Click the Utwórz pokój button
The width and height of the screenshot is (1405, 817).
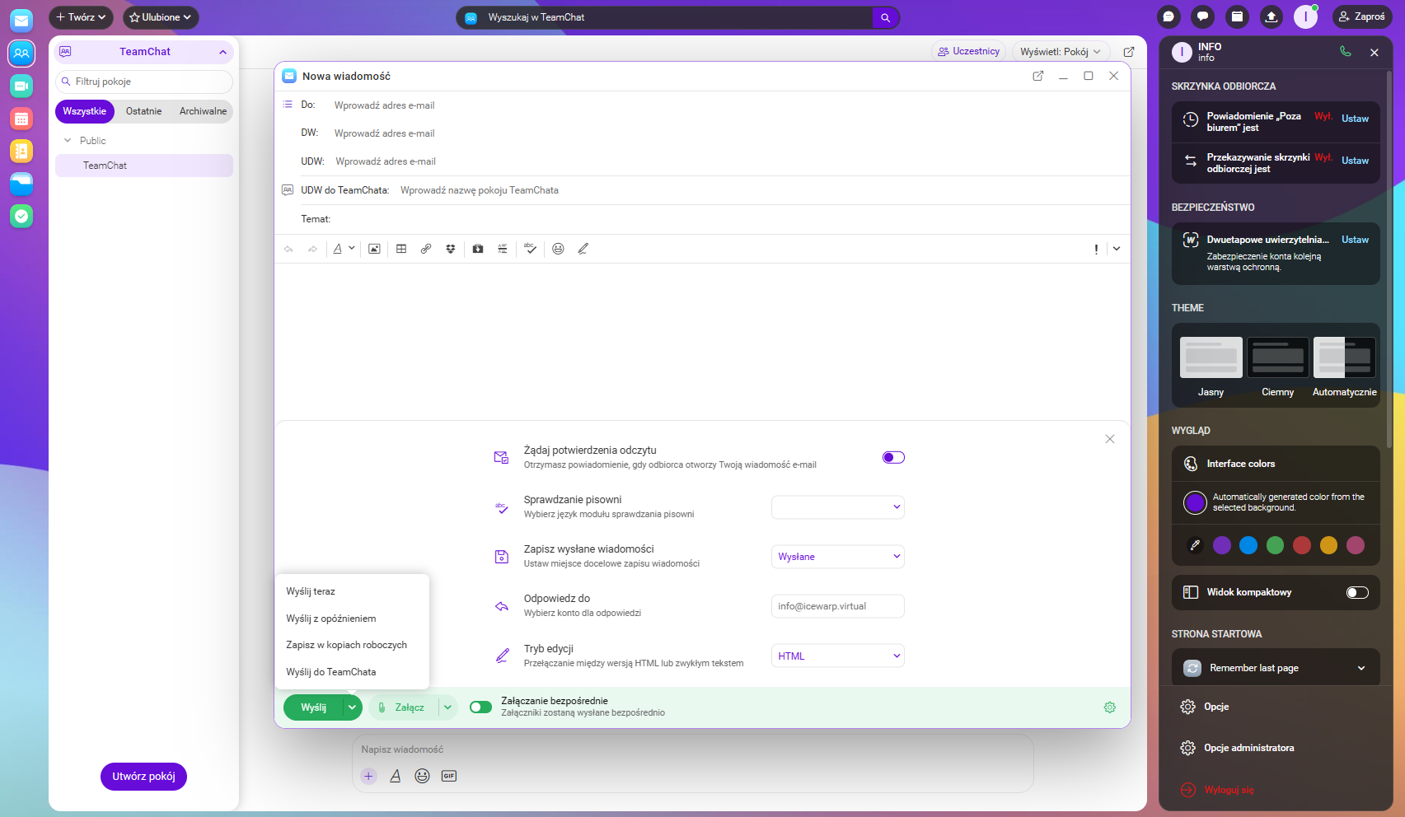[x=143, y=777]
